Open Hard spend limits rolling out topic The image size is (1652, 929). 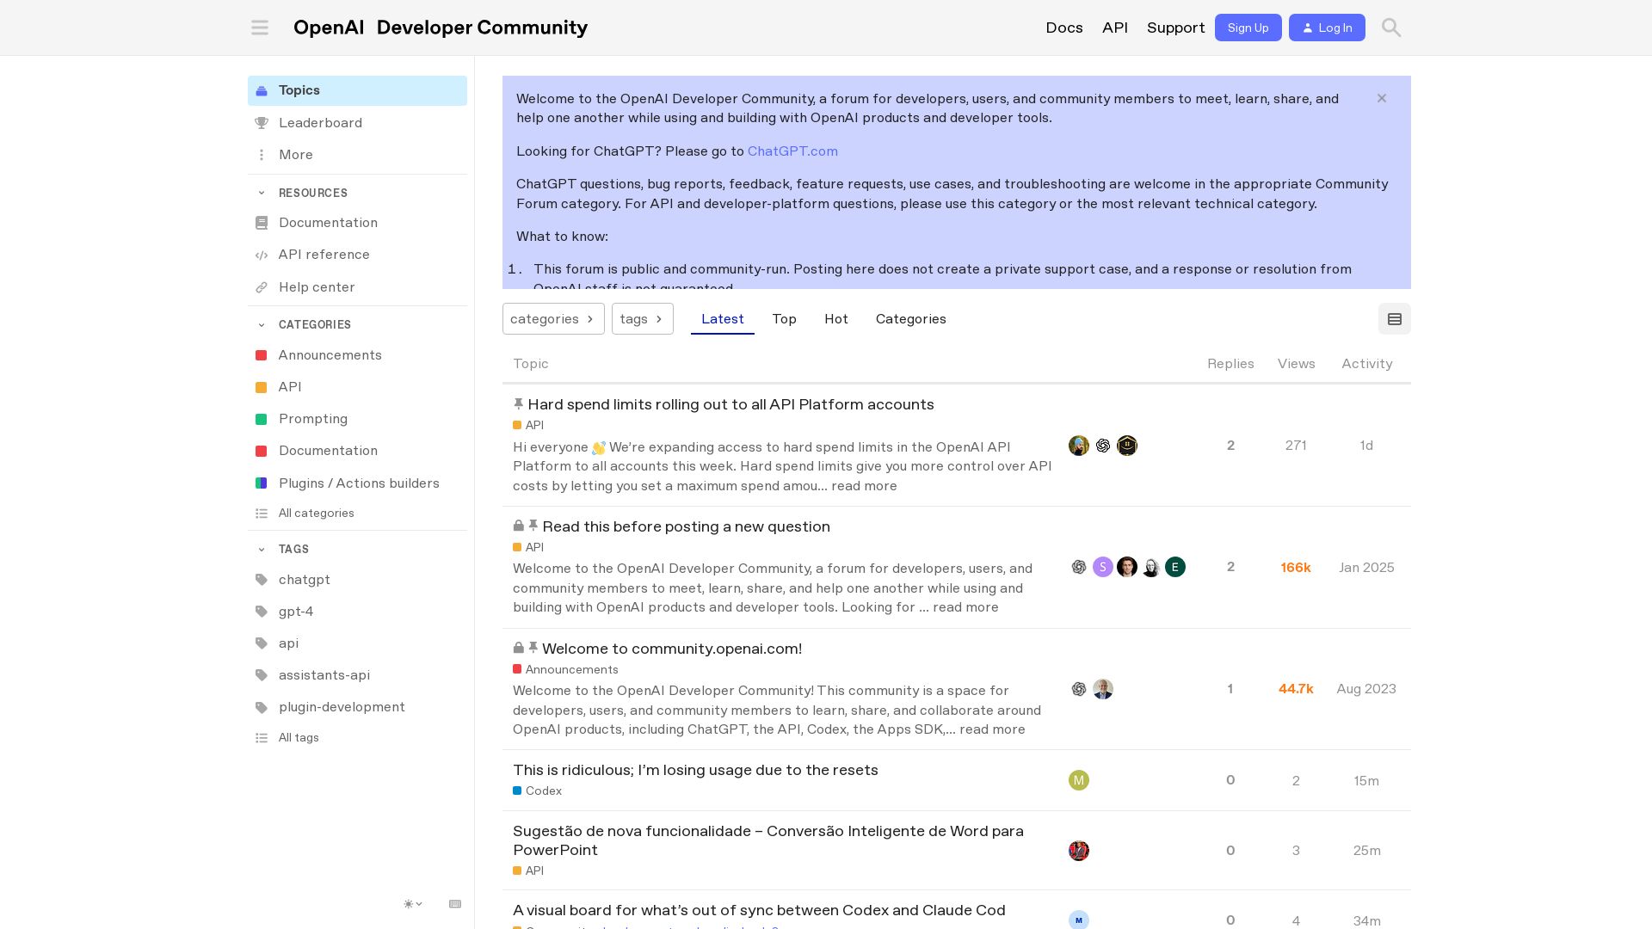coord(730,404)
